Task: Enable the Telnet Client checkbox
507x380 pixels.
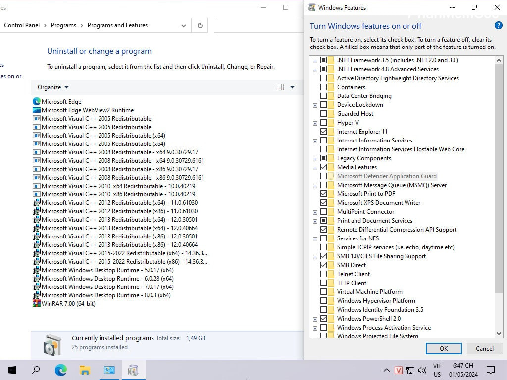Action: click(x=323, y=274)
